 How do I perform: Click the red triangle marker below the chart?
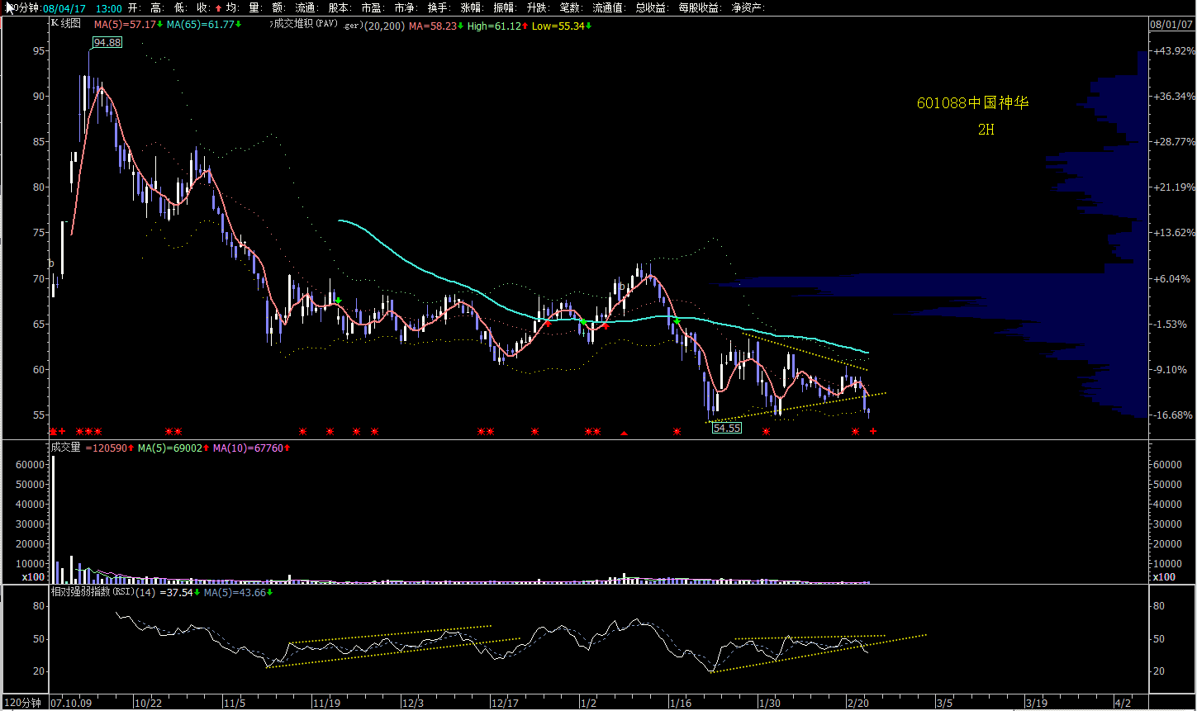[x=625, y=433]
